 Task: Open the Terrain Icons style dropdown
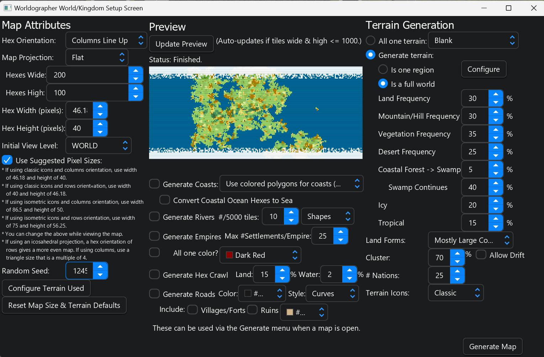pos(456,293)
